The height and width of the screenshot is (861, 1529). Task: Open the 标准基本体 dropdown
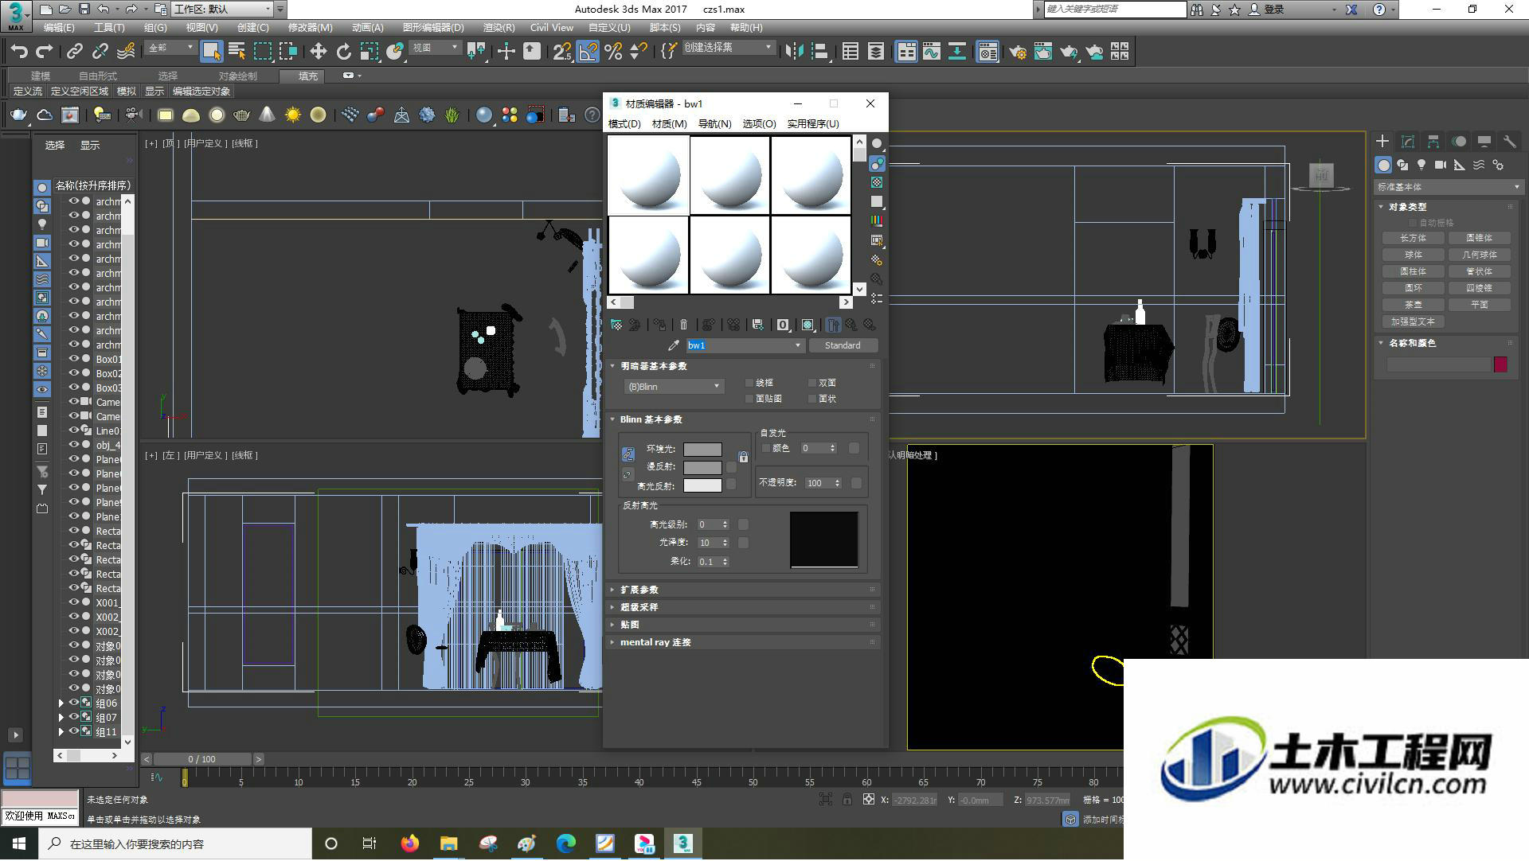(1448, 187)
